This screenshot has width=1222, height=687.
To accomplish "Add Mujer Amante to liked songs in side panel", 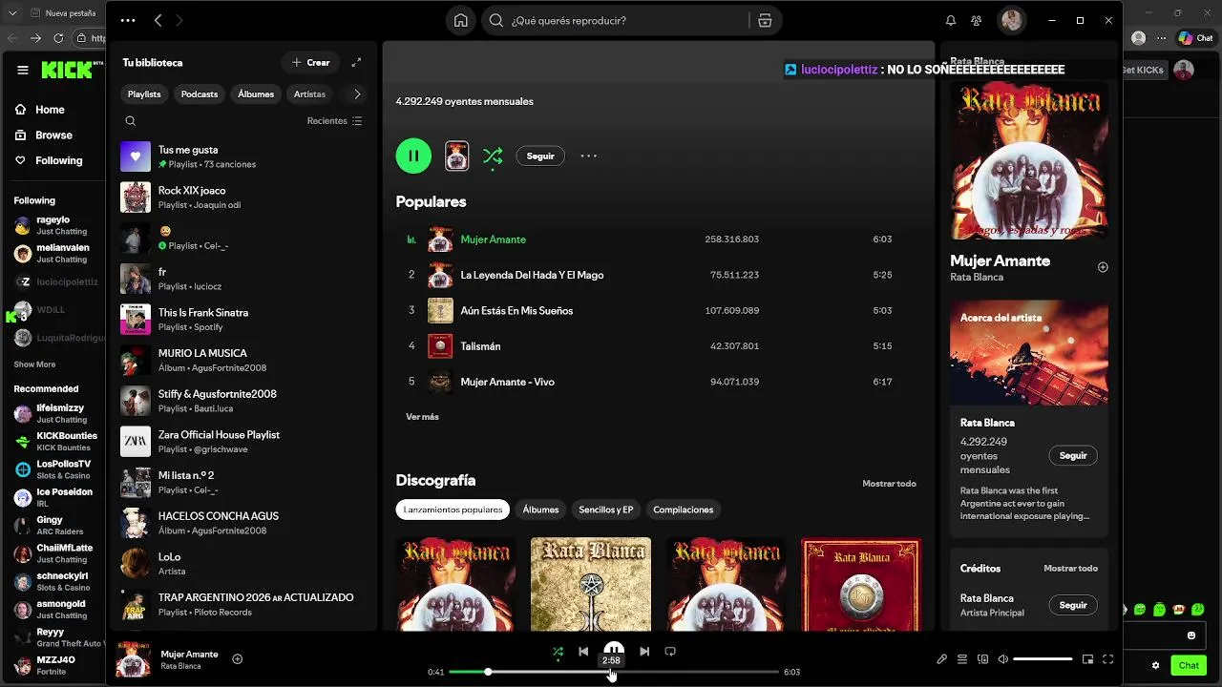I will pyautogui.click(x=1103, y=267).
